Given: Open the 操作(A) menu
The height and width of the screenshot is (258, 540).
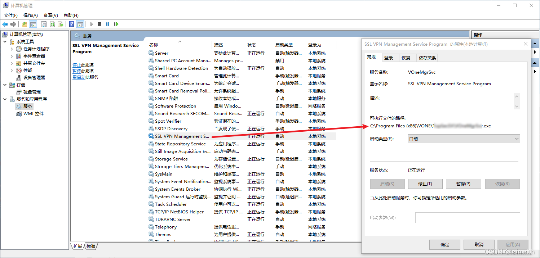Looking at the screenshot, I should 31,15.
